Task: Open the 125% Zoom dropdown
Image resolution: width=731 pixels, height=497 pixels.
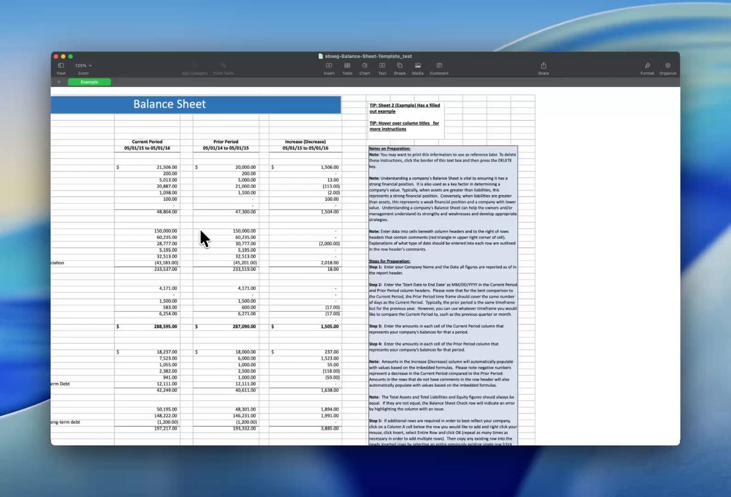Action: [x=83, y=65]
